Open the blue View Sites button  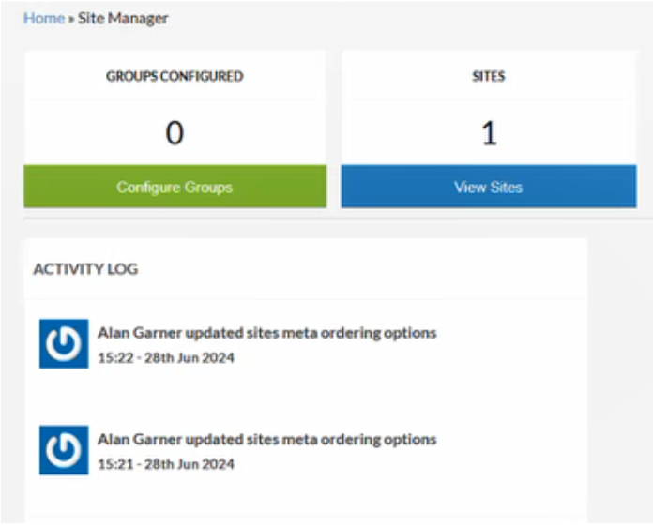488,188
